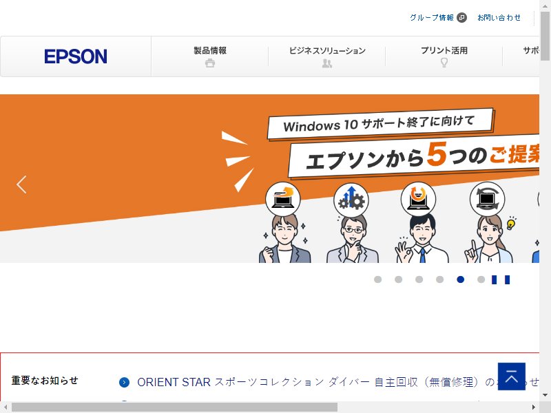Select the third carousel dot
This screenshot has height=413, width=551.
419,279
